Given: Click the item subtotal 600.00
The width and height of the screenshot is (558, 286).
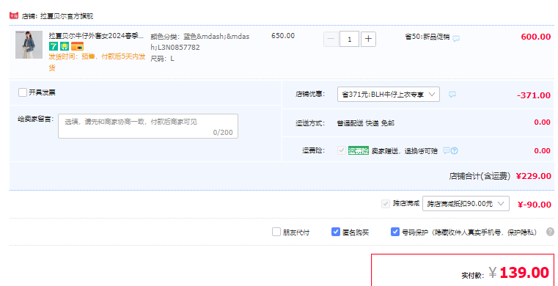Looking at the screenshot, I should (535, 37).
